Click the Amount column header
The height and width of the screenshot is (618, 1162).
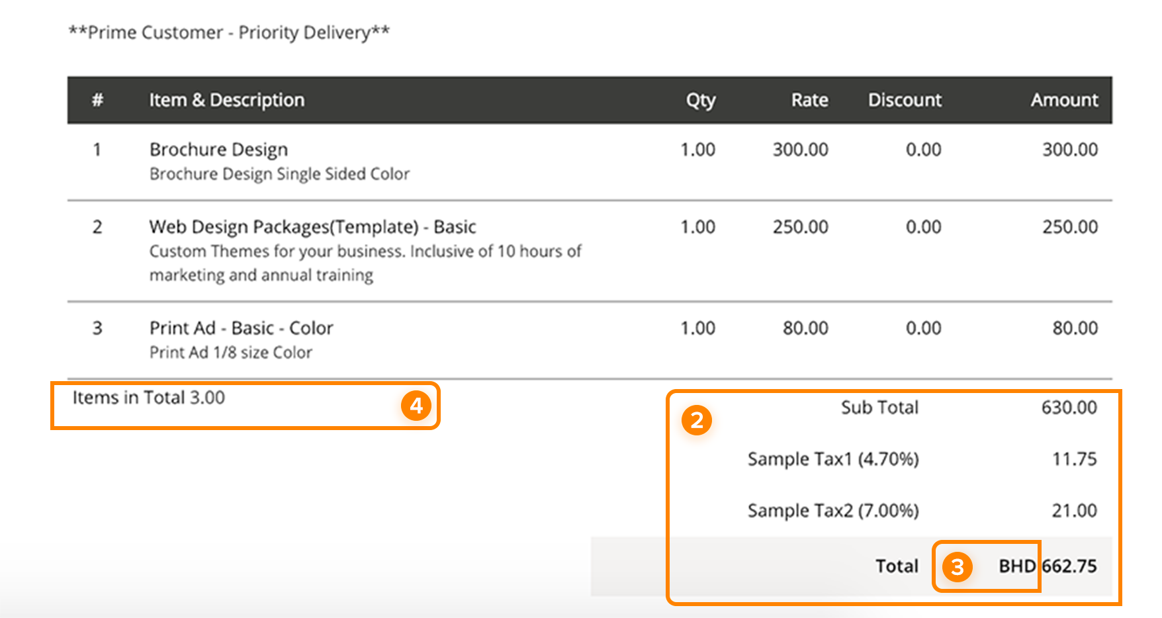point(1063,100)
